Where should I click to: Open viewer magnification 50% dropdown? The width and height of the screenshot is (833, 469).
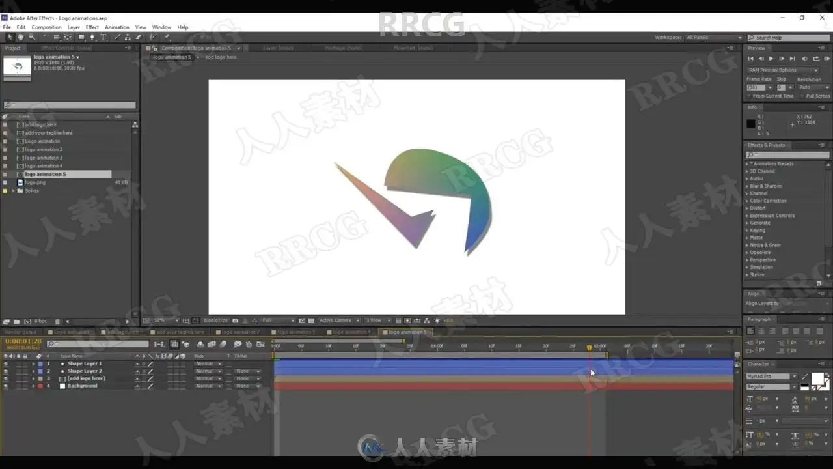pos(166,320)
